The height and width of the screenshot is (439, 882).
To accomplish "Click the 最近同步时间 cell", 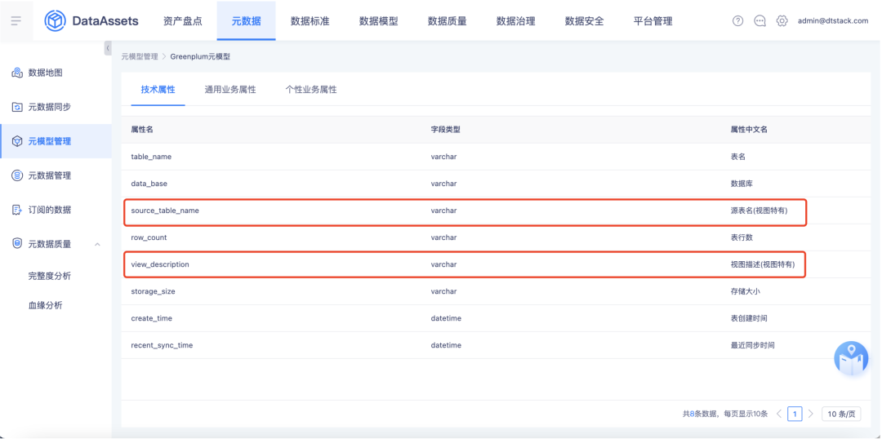I will click(x=753, y=345).
